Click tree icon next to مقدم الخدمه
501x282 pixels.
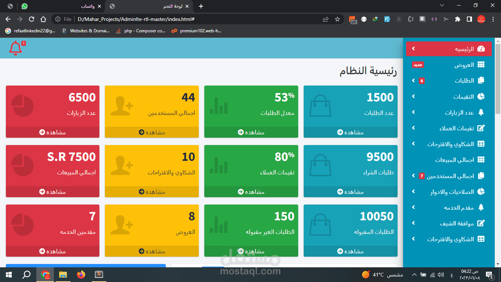(x=481, y=207)
